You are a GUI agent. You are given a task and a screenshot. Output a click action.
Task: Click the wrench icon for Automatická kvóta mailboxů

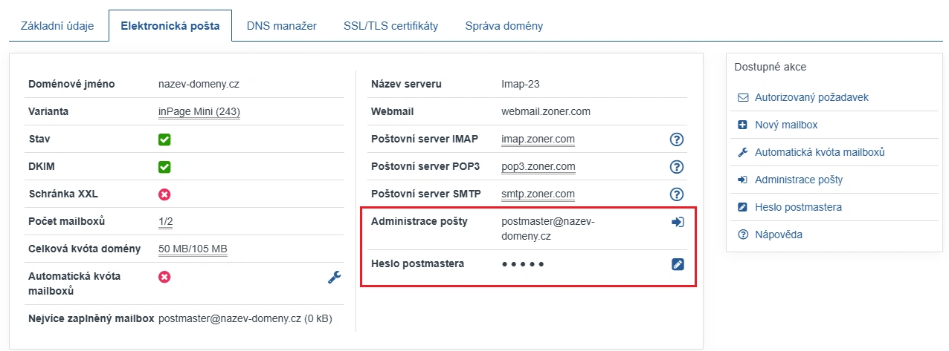[335, 278]
